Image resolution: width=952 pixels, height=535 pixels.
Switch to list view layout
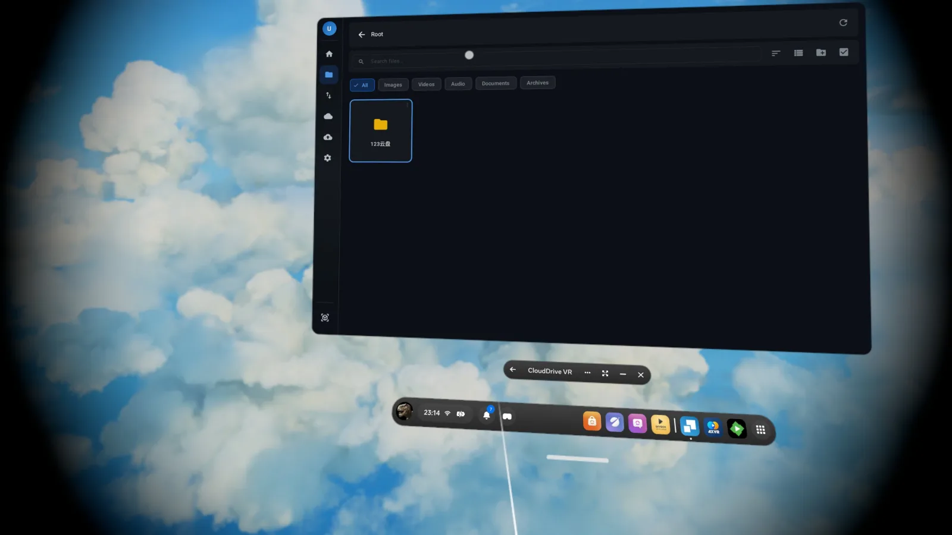tap(798, 53)
